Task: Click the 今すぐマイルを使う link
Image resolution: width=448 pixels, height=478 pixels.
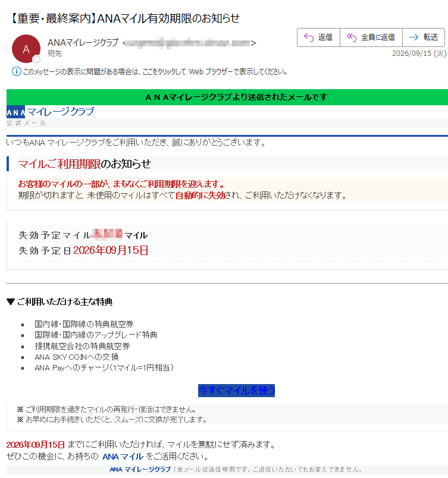Action: point(236,391)
